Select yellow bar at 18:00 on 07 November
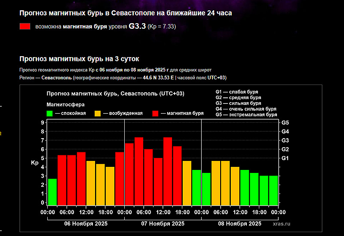This screenshot has width=344, height=236. pos(187,183)
